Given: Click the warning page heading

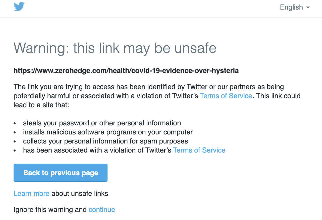Looking at the screenshot, I should click(115, 48).
